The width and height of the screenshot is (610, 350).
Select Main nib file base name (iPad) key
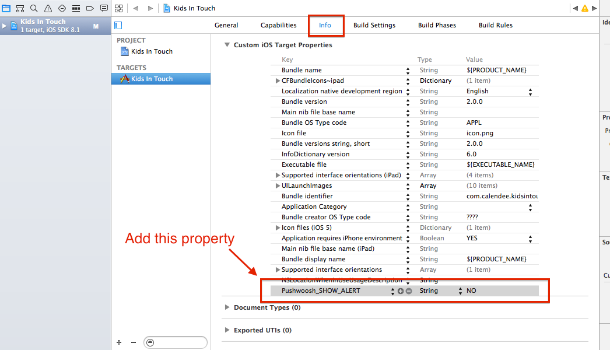[328, 249]
